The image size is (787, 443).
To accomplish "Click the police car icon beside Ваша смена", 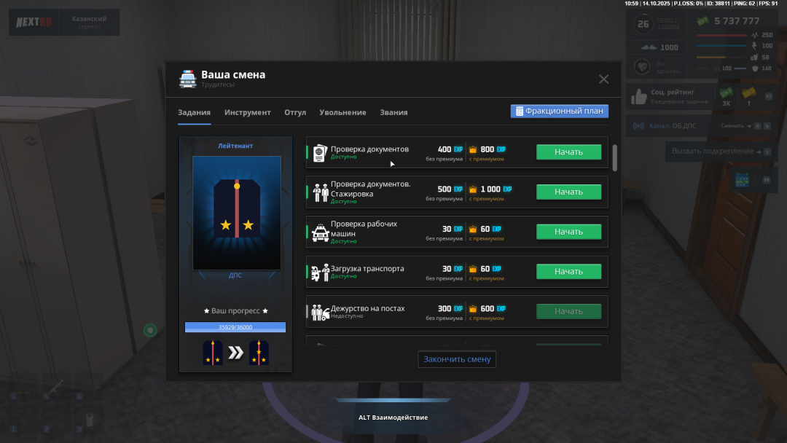I will 187,79.
